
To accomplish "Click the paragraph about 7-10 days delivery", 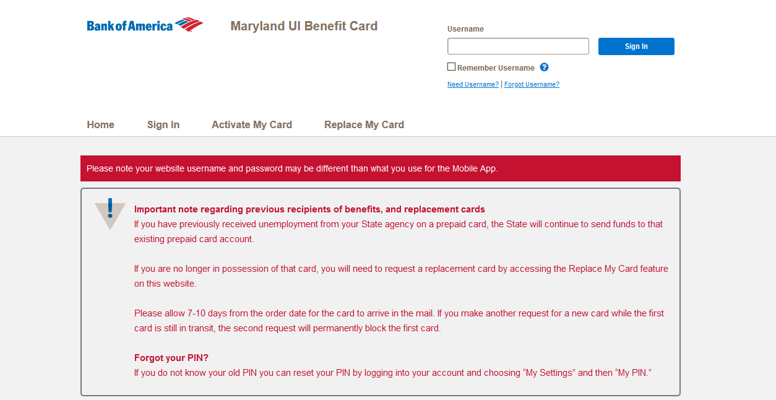I will coord(399,321).
